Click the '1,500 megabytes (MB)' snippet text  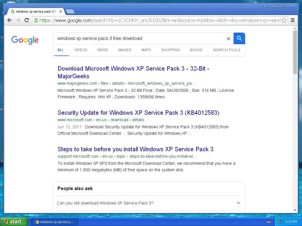(x=100, y=170)
